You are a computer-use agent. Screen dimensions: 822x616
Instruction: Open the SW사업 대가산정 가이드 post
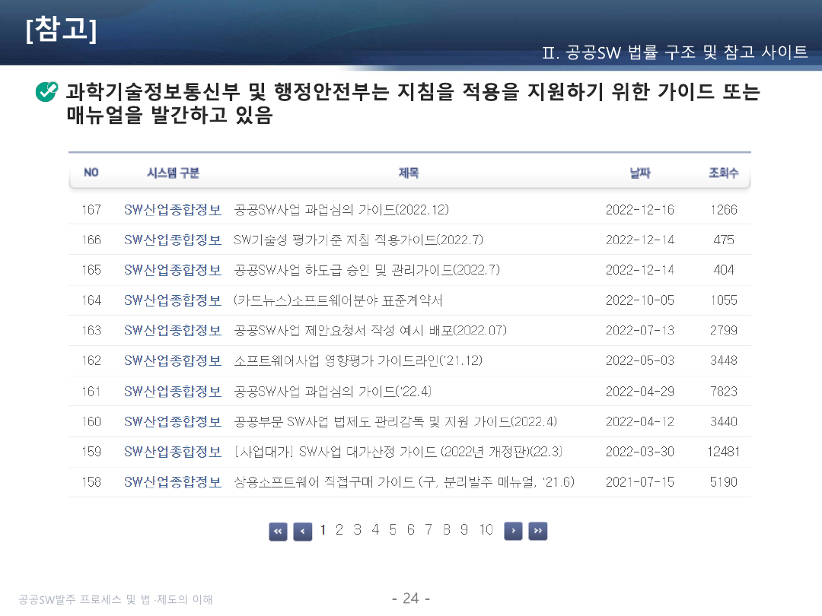coord(398,452)
